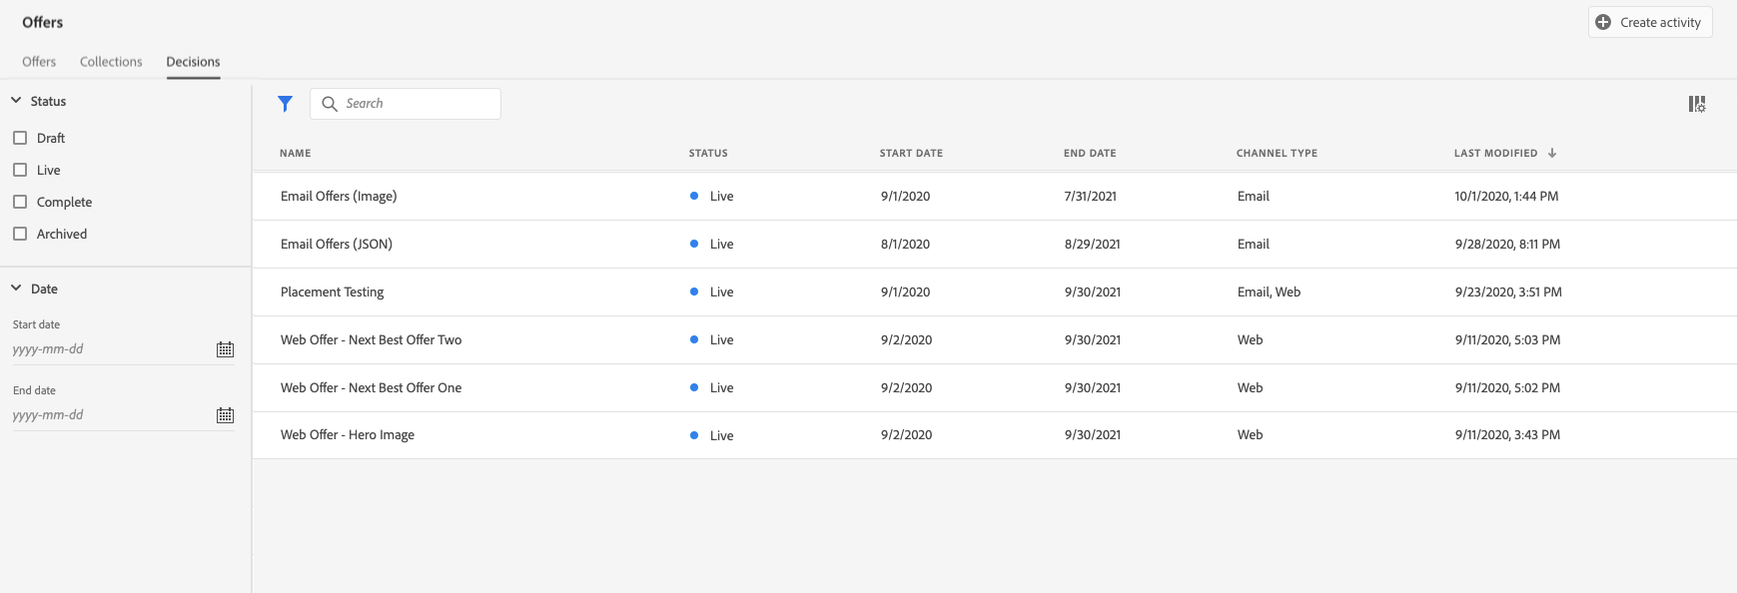The image size is (1737, 593).
Task: Click the Live status dot for Web Offer - Hero Image
Action: (x=694, y=435)
